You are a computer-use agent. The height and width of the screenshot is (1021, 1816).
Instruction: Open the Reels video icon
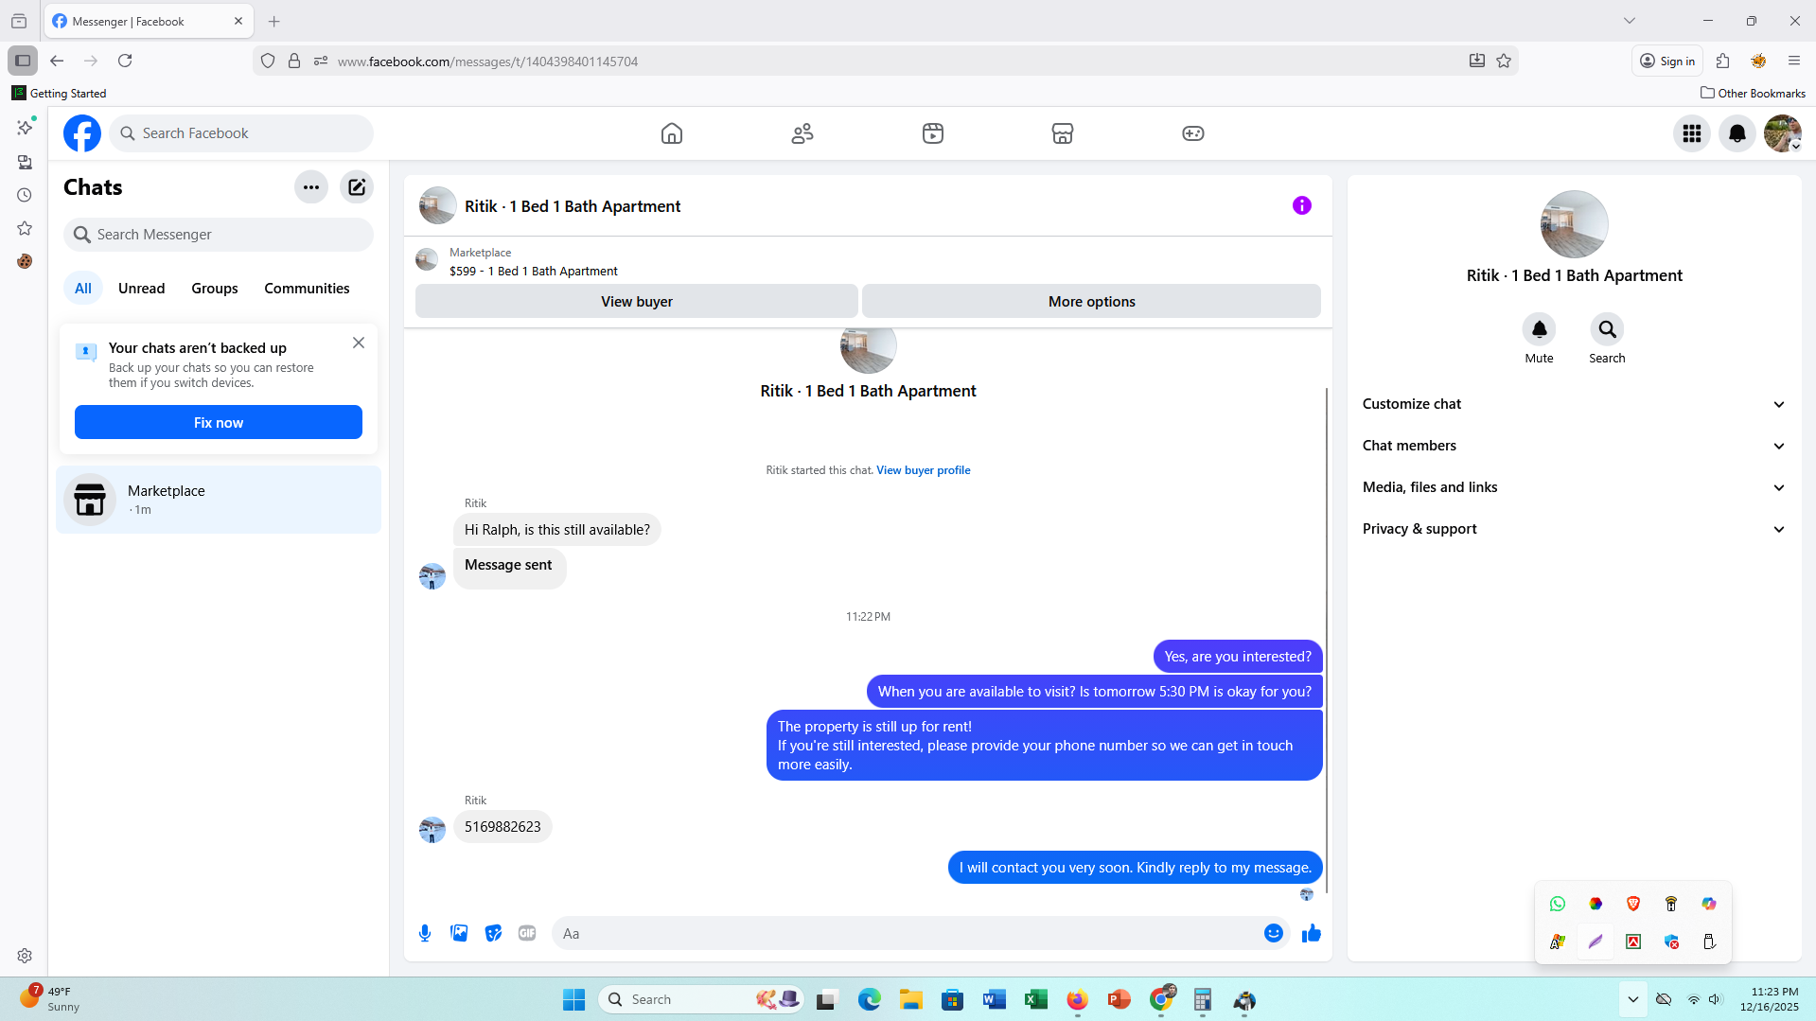pyautogui.click(x=933, y=133)
